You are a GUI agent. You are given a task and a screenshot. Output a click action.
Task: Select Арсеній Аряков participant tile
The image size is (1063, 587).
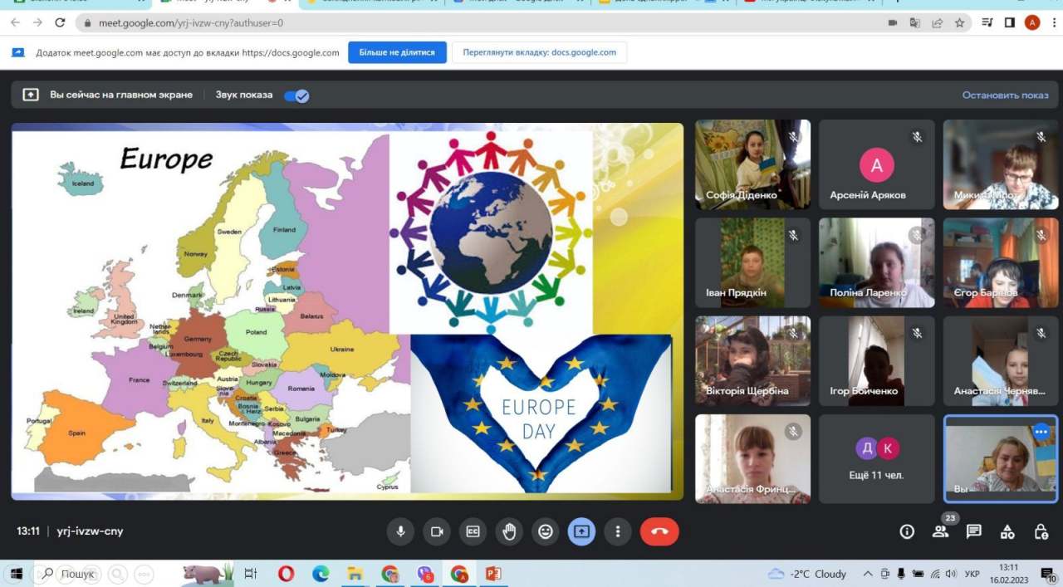[x=876, y=164]
